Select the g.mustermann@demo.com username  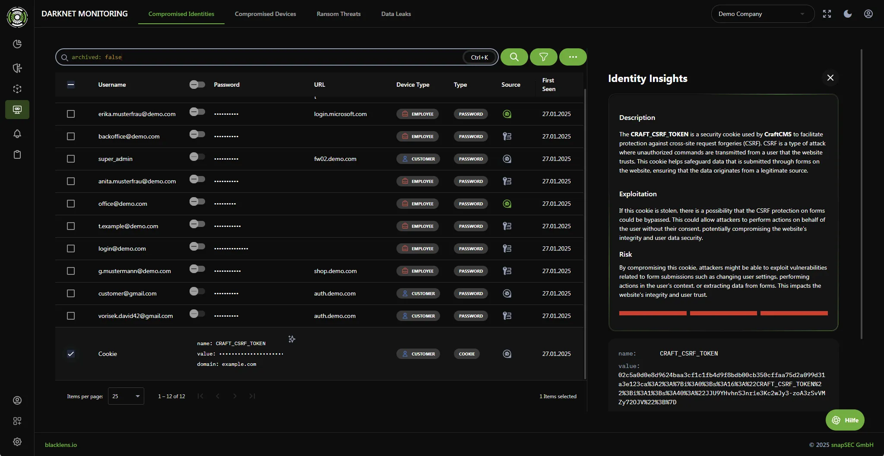click(x=134, y=271)
